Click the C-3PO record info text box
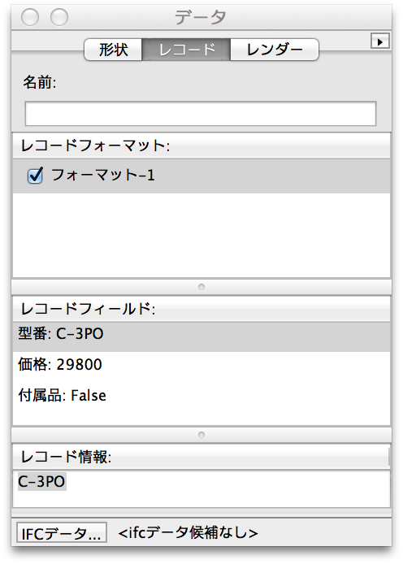The image size is (403, 564). pyautogui.click(x=201, y=488)
